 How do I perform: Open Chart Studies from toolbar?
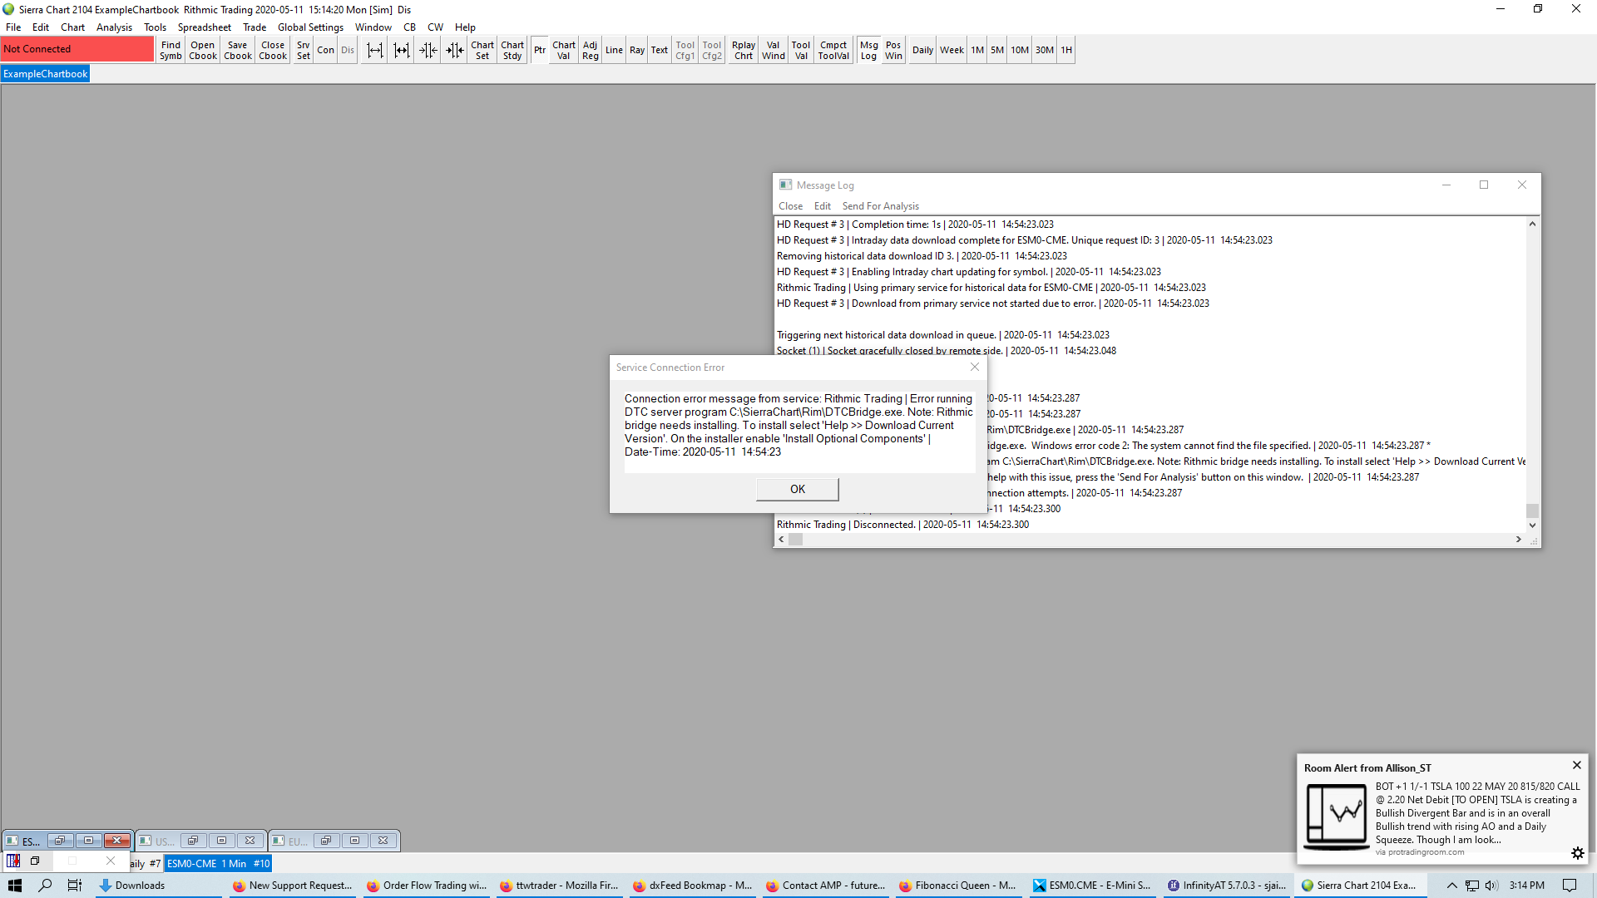pos(512,50)
